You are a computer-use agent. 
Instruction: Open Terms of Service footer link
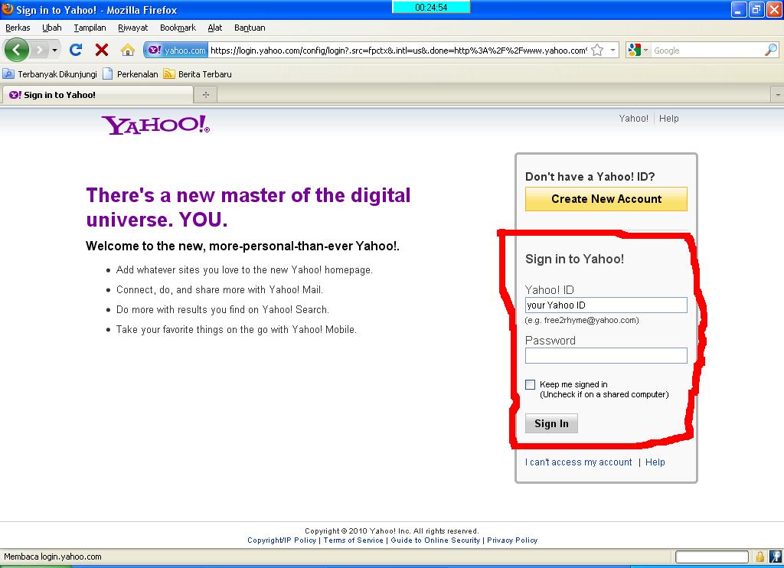354,540
